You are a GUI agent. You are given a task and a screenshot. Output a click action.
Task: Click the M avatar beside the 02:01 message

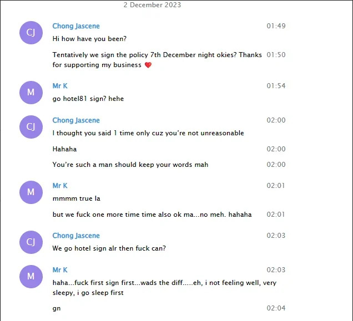(31, 192)
